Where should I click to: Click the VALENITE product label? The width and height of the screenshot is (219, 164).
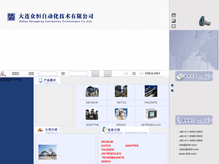coord(151,102)
